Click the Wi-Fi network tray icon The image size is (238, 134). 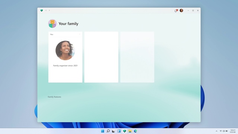221,131
